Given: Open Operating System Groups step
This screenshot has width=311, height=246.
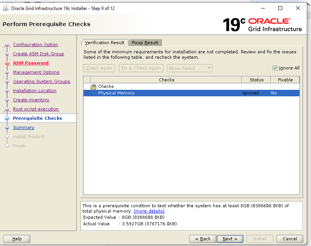Looking at the screenshot, I should 42,81.
